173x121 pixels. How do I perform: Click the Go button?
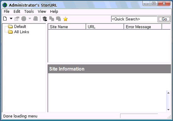coord(164,19)
